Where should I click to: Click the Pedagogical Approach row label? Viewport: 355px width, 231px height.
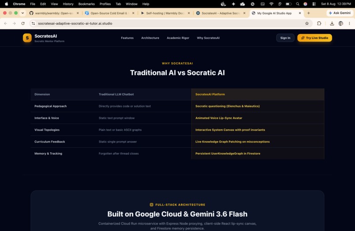click(51, 106)
